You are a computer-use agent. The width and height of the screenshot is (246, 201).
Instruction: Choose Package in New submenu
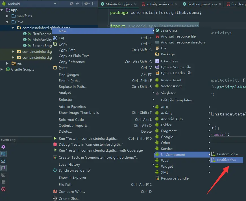point(182,54)
